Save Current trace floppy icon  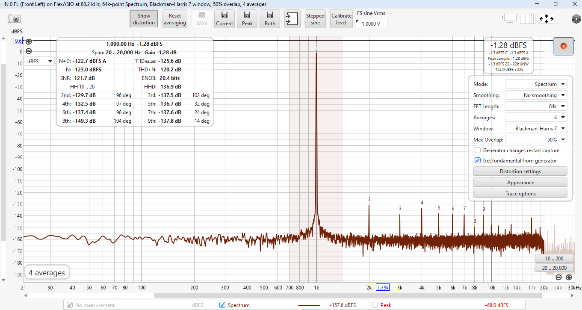[x=225, y=19]
